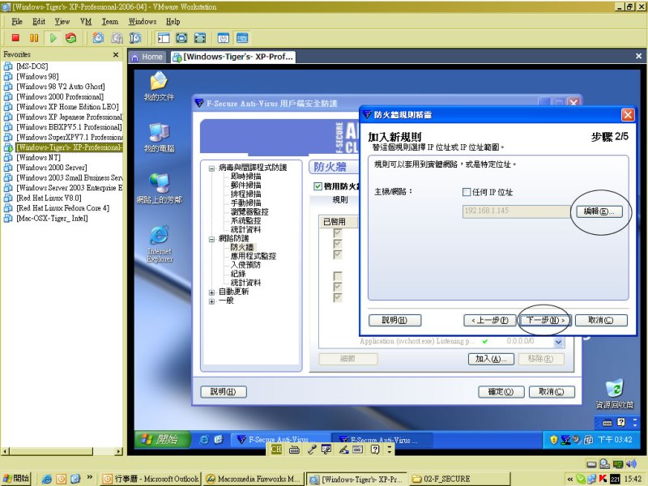The width and height of the screenshot is (648, 486).
Task: Expand host tray hidden icons chevron
Action: (570, 479)
